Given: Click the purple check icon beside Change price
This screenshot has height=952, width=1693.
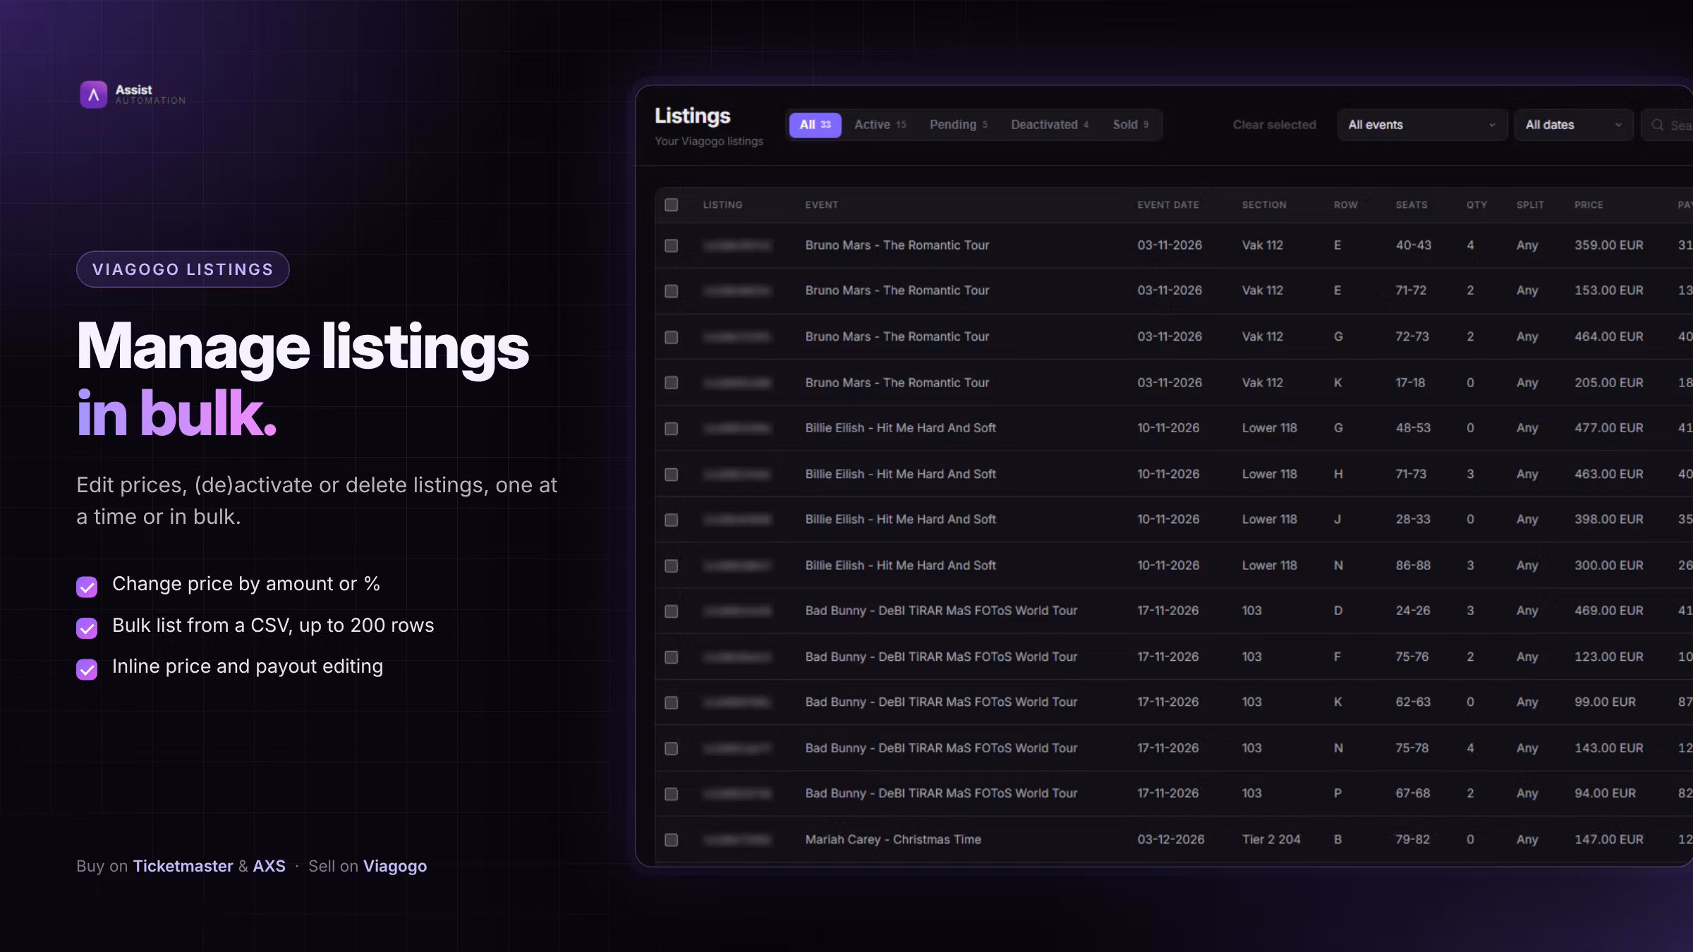Looking at the screenshot, I should point(87,587).
